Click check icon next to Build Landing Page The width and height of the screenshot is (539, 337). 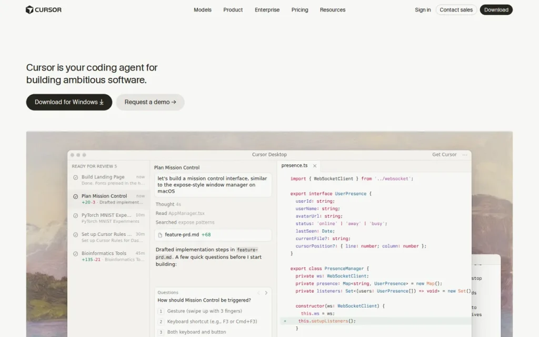click(x=75, y=177)
